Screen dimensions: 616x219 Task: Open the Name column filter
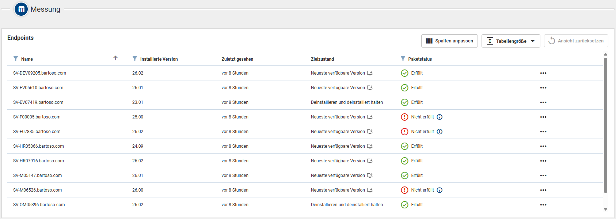point(16,58)
